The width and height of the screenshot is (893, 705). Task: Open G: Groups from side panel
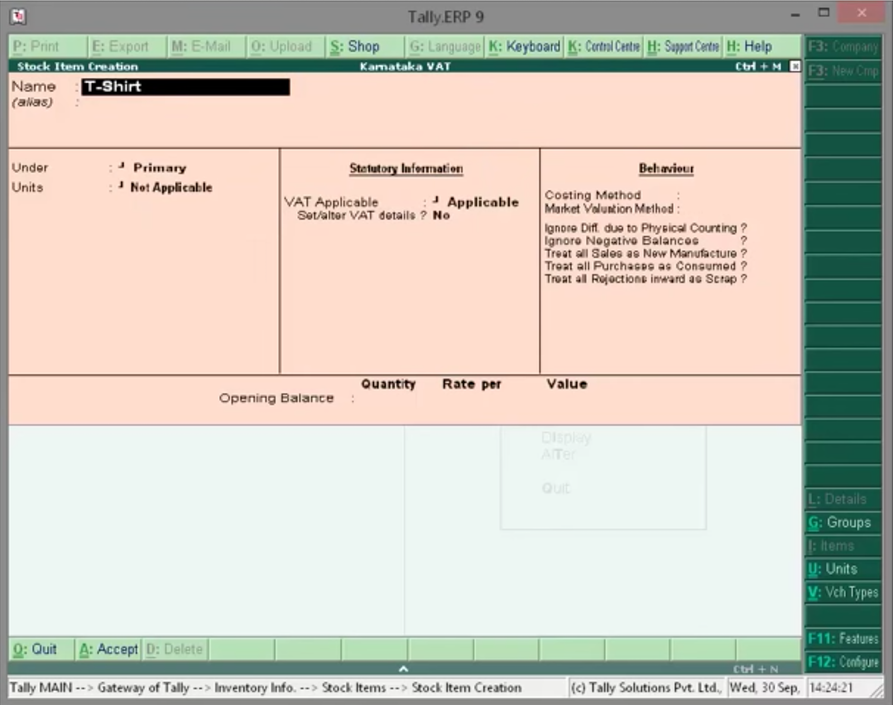pos(843,523)
